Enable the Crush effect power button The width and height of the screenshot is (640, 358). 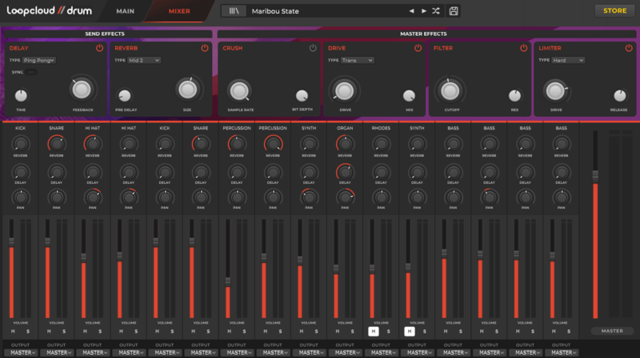314,48
